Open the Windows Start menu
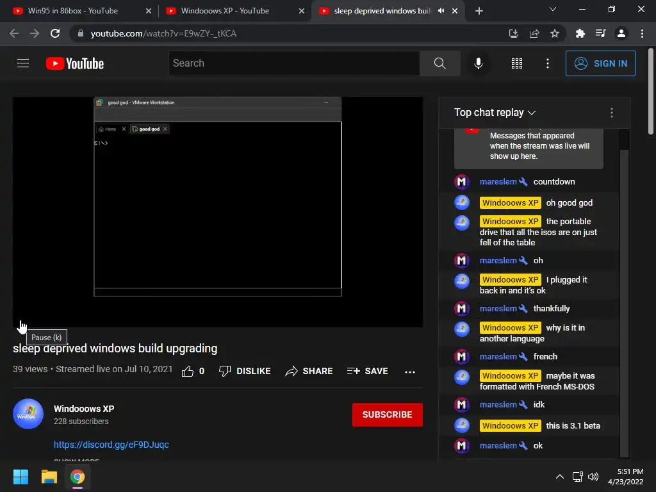Image resolution: width=656 pixels, height=492 pixels. [x=20, y=477]
